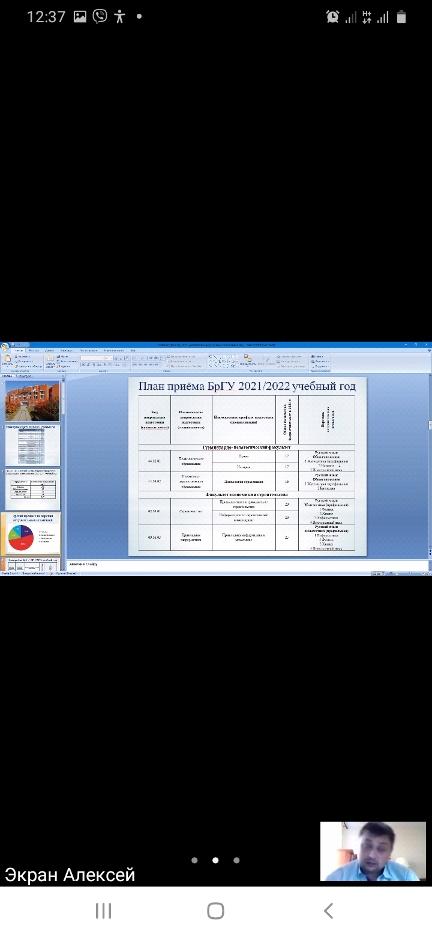The width and height of the screenshot is (432, 937).
Task: Select the Структура outline pane tab
Action: pyautogui.click(x=26, y=375)
